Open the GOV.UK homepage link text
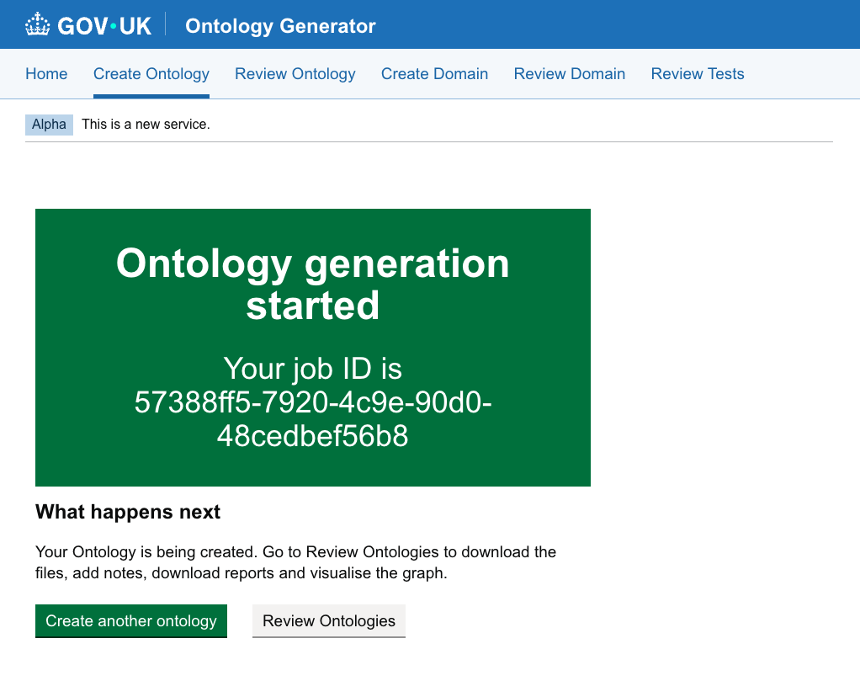 pyautogui.click(x=104, y=26)
